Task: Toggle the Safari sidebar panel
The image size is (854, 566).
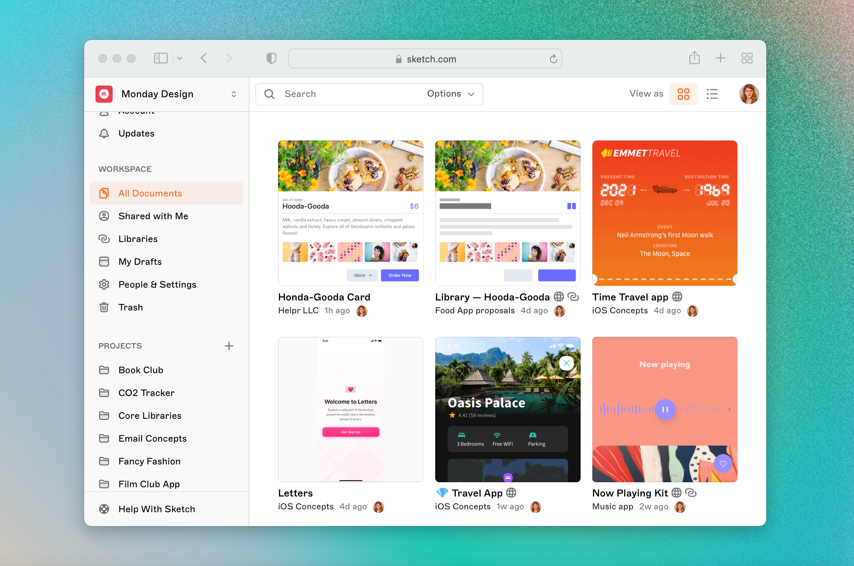Action: click(x=161, y=58)
